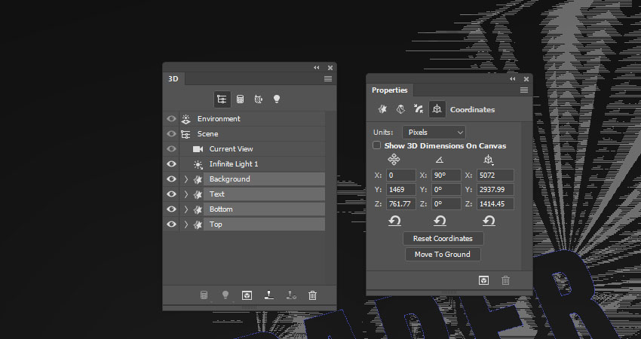Click the trash icon in Properties panel

point(506,280)
